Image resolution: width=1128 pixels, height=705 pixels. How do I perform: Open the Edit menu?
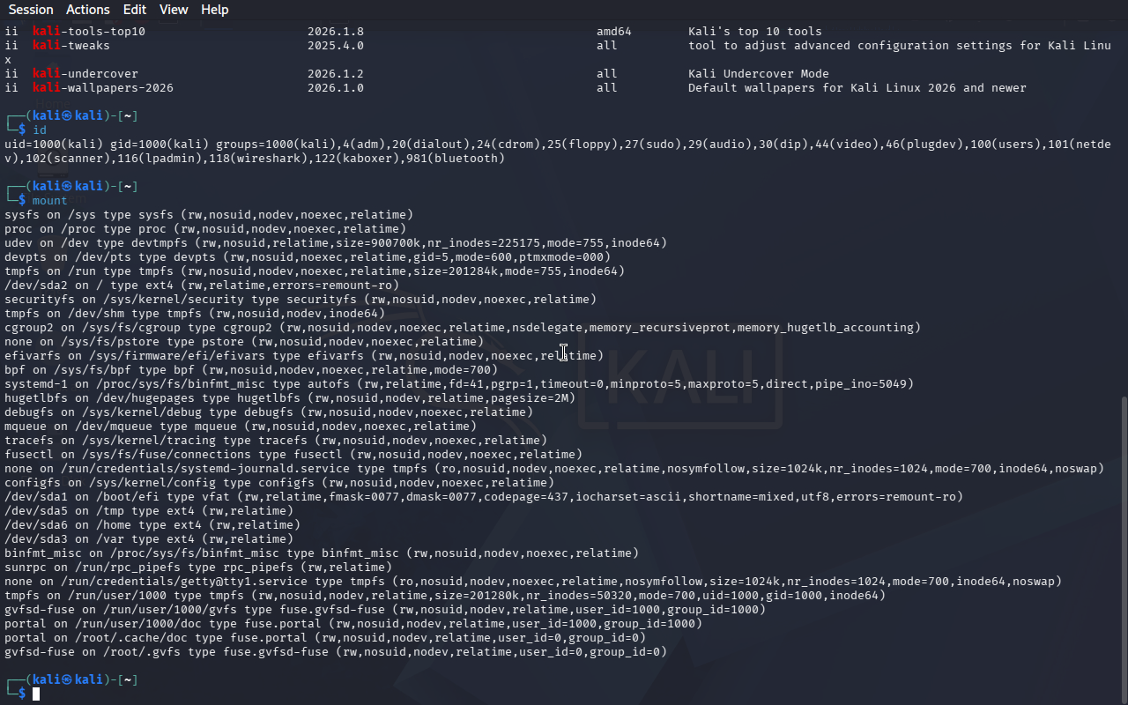(135, 10)
